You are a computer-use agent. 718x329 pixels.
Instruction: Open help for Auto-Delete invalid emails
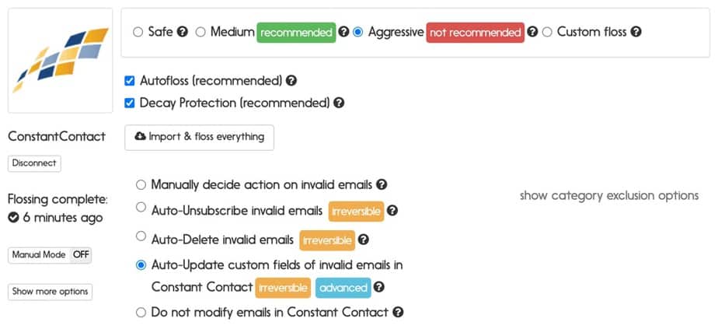point(363,240)
